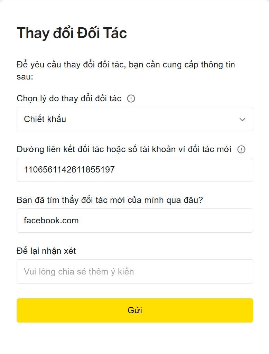The width and height of the screenshot is (269, 354).
Task: Click the "Vui lòng chia sẻ thêm ý kiến" comment box
Action: (134, 271)
